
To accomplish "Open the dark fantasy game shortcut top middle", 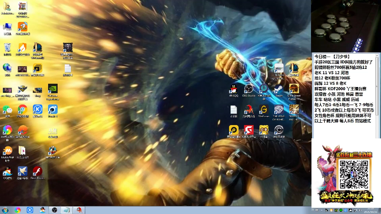I will tap(68, 51).
